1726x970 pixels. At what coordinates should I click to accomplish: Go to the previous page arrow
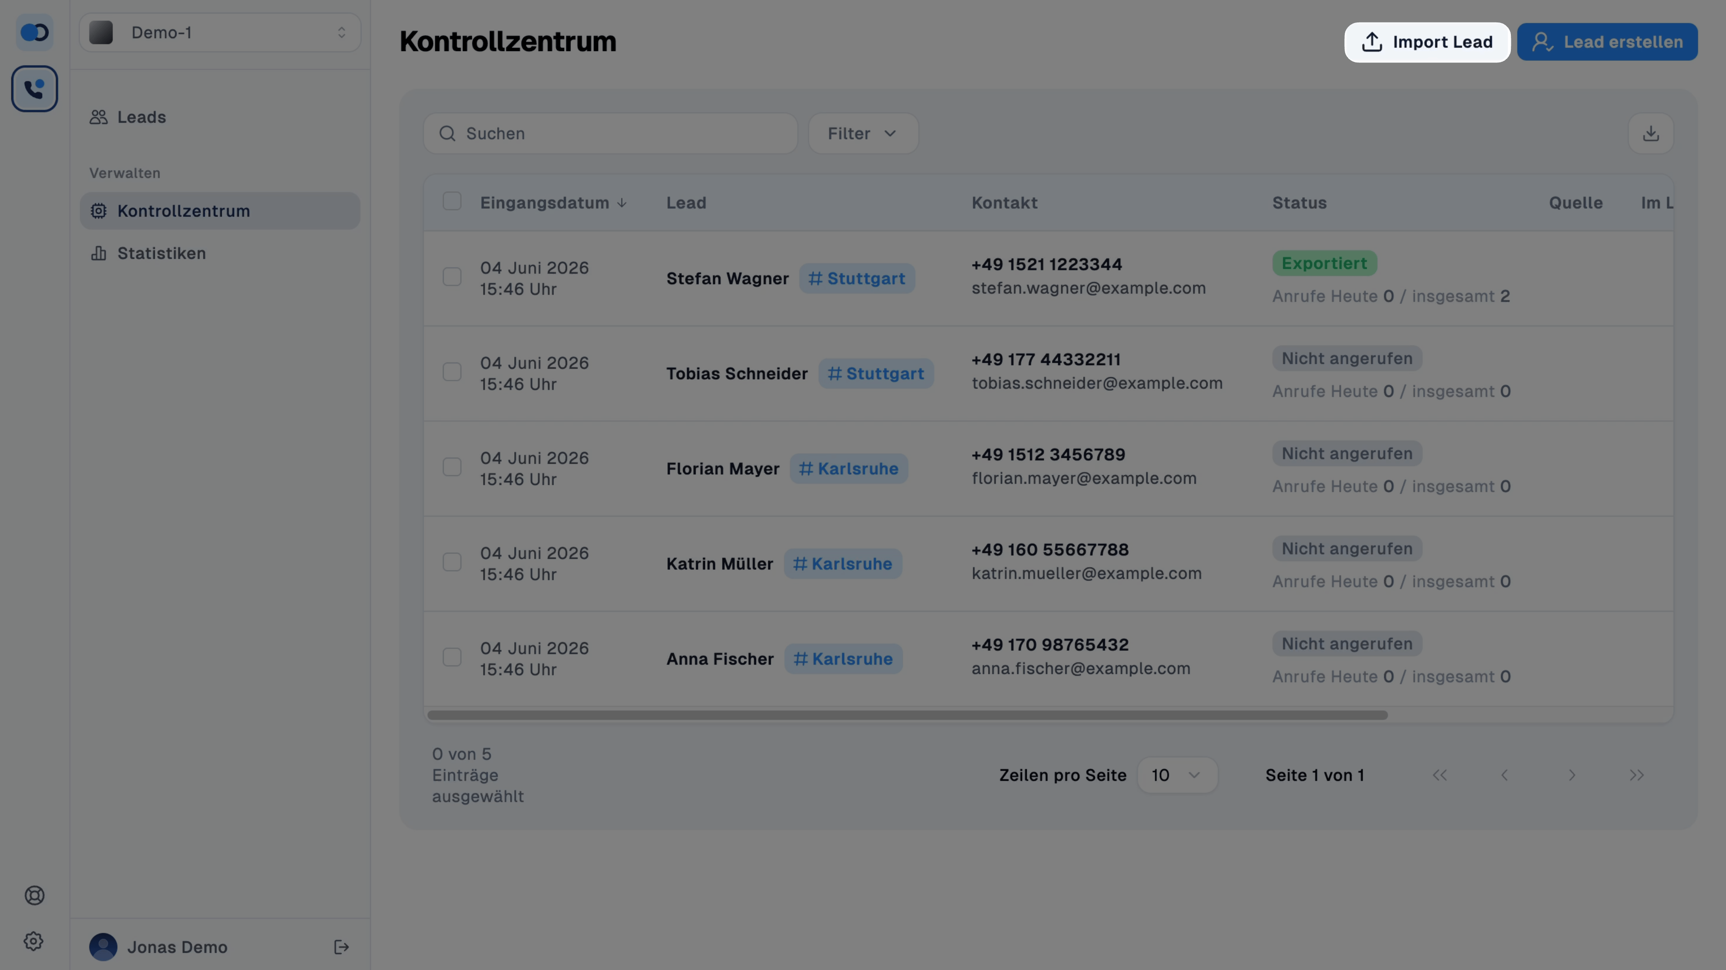1505,775
